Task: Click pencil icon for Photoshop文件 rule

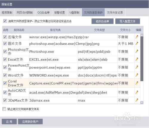Action: click(137, 51)
